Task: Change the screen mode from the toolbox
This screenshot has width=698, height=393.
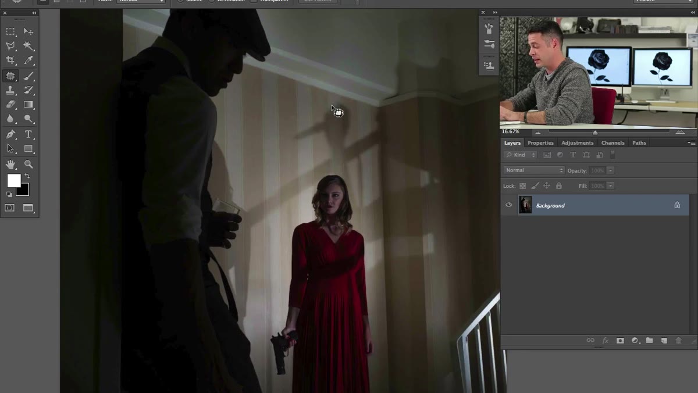Action: tap(29, 208)
